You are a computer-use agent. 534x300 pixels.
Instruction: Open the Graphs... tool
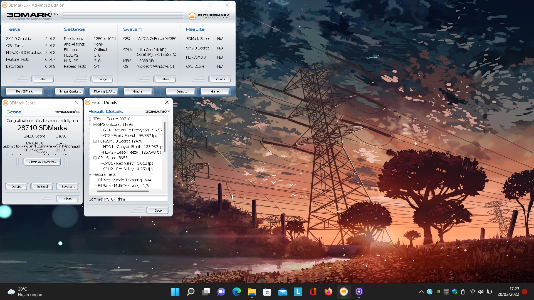[x=139, y=91]
